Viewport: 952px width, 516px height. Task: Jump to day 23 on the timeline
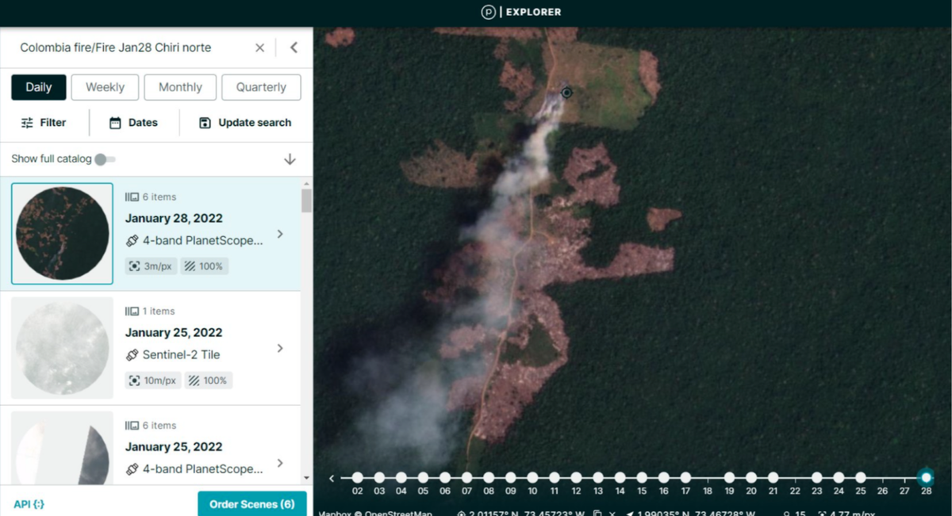[816, 478]
